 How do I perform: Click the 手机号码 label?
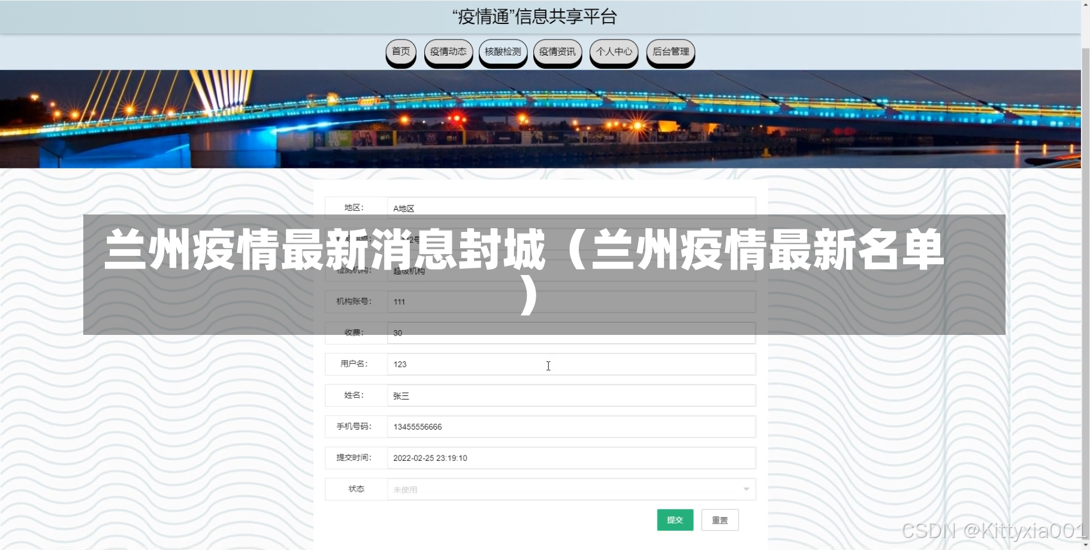click(x=354, y=427)
